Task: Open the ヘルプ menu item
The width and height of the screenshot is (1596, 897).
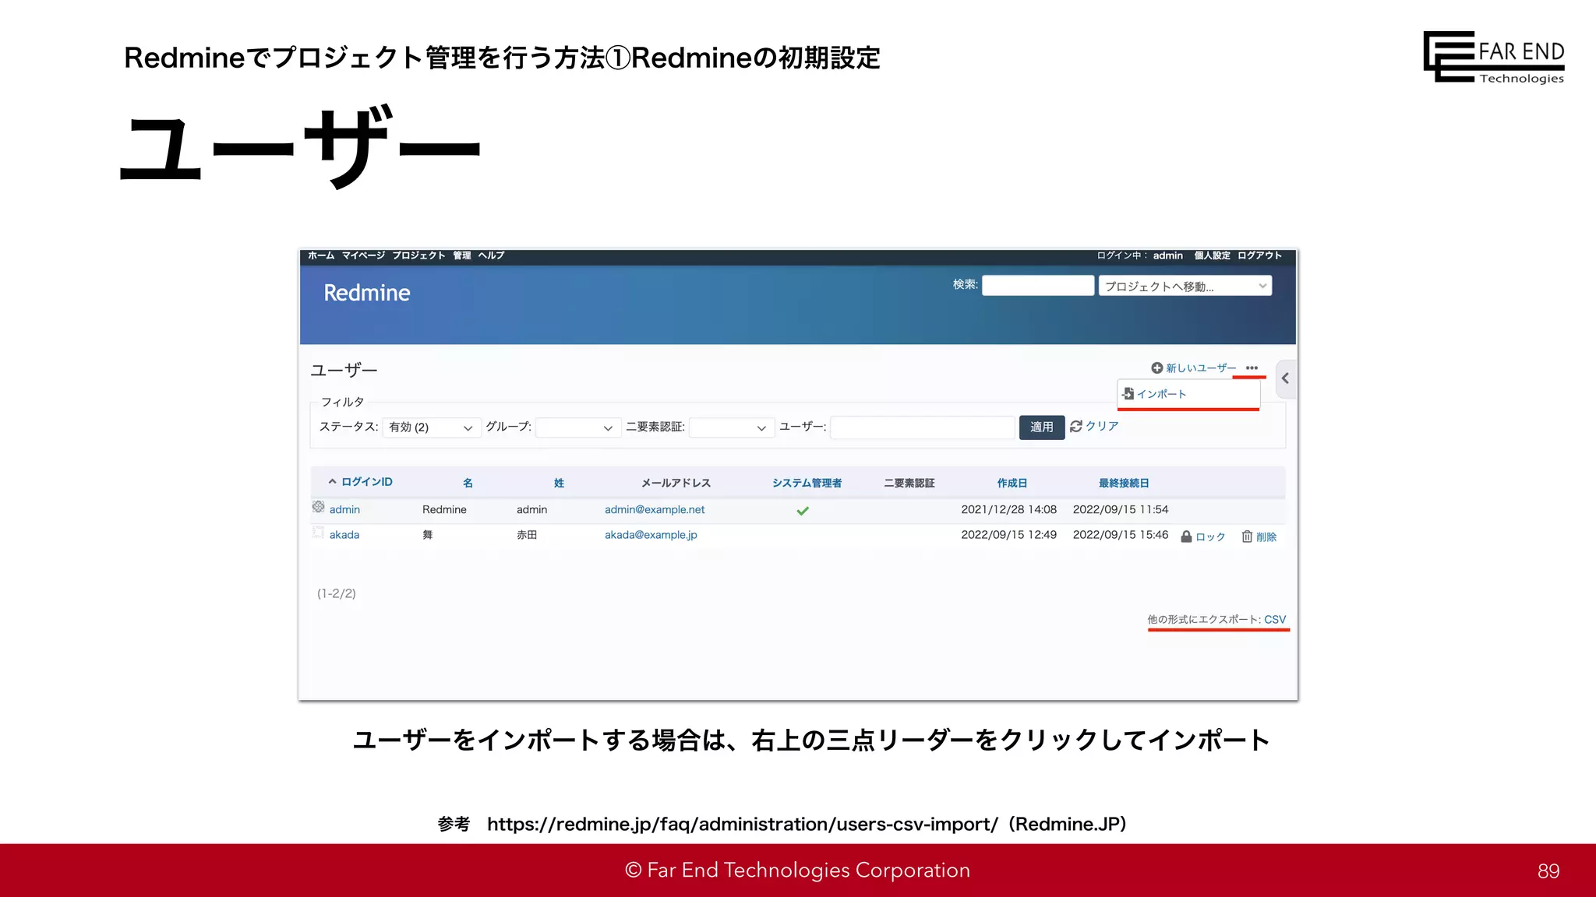Action: (491, 255)
